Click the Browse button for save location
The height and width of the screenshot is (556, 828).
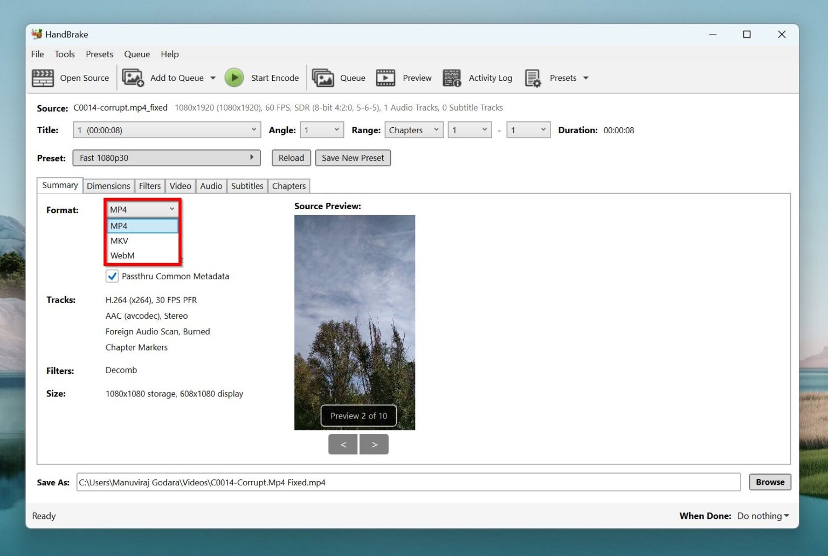(770, 482)
